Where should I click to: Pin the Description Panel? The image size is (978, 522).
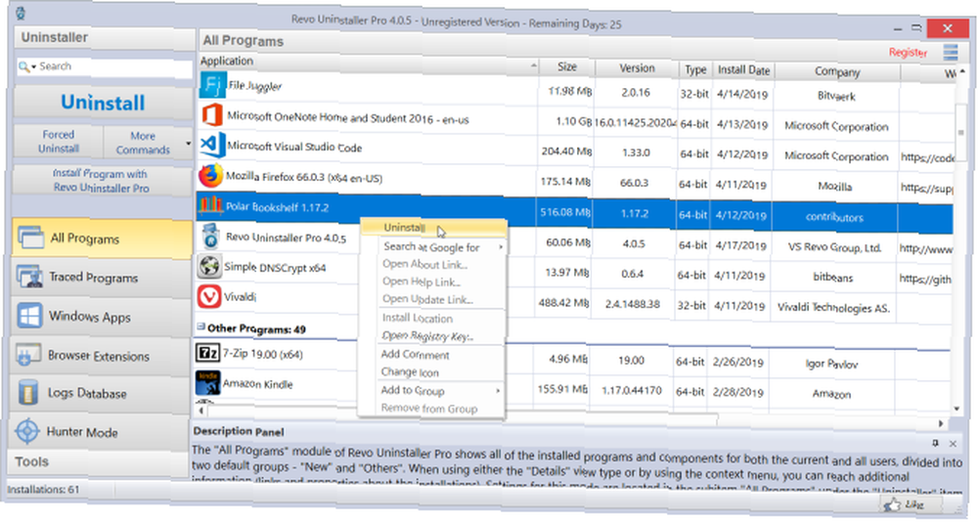pyautogui.click(x=935, y=444)
